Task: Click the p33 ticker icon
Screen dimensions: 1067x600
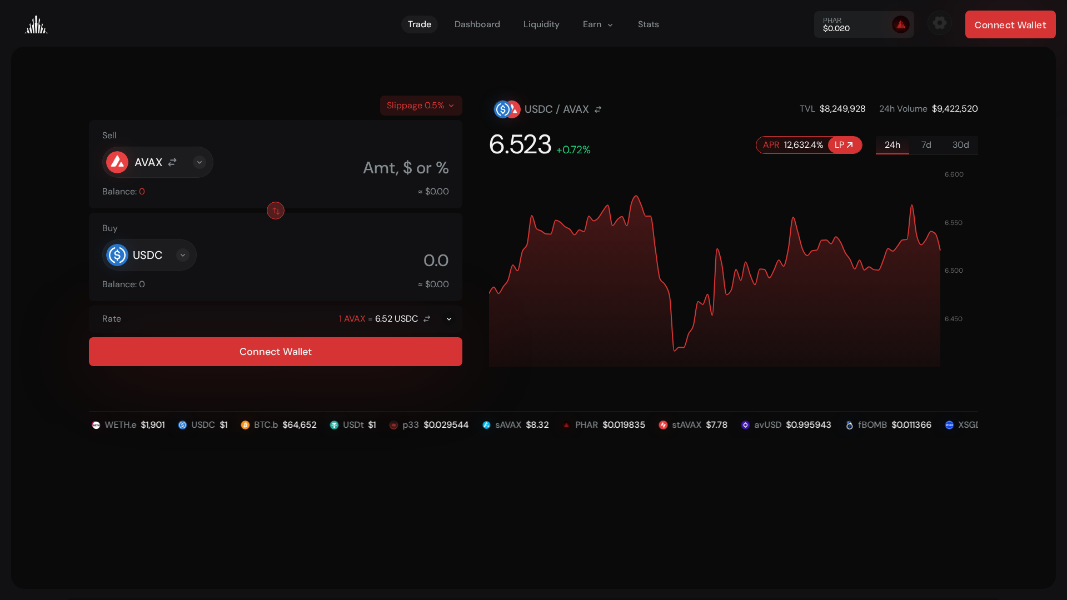Action: tap(393, 425)
